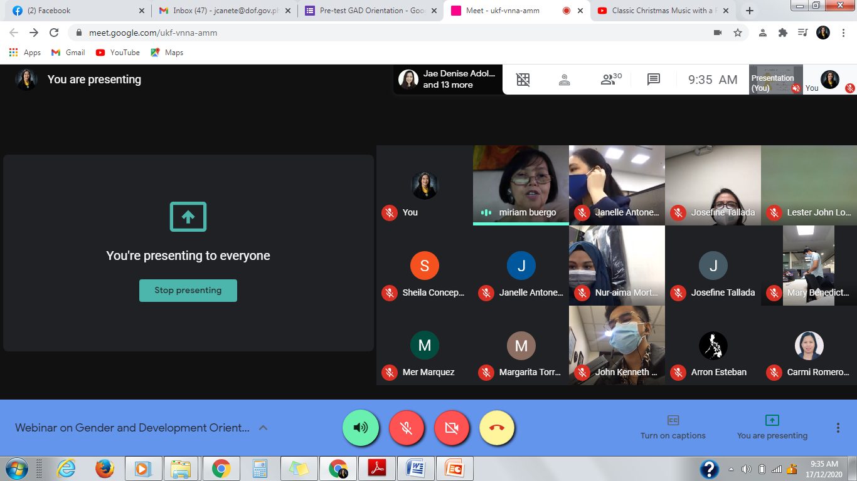Image resolution: width=857 pixels, height=481 pixels.
Task: Launch Internet Explorer from taskbar
Action: pos(66,468)
